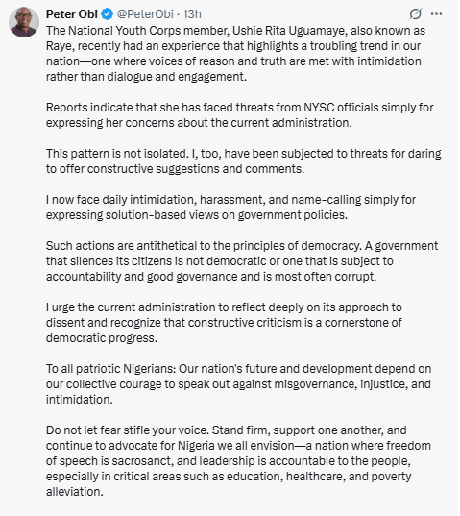This screenshot has width=460, height=516.
Task: Click the phrase 'democratic progress'
Action: click(x=102, y=338)
